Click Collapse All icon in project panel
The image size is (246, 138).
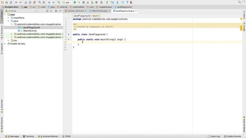[x=51, y=11]
